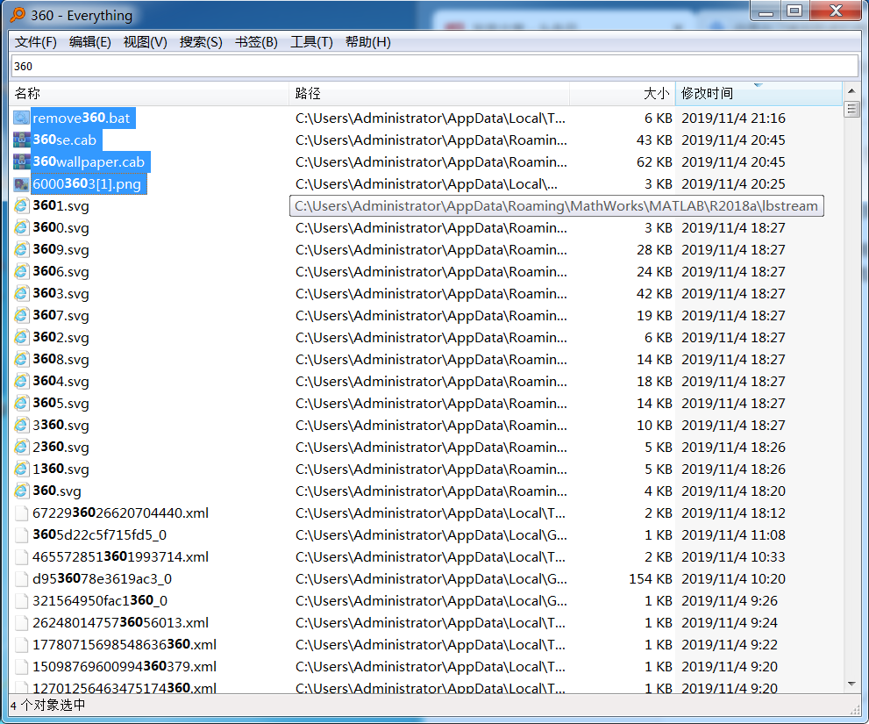The image size is (869, 724).
Task: Click in the search box containing 360
Action: click(x=435, y=67)
